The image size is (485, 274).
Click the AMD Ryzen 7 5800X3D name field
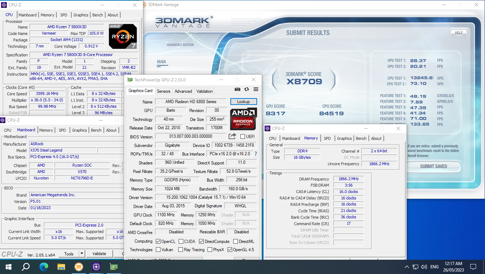(x=67, y=27)
